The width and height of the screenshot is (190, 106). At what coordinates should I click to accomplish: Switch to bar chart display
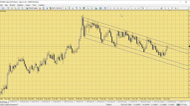[x=66, y=8]
